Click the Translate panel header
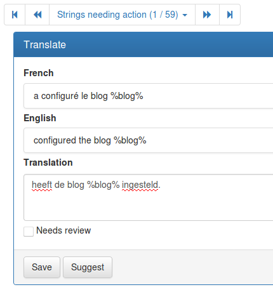This screenshot has height=292, width=273. [143, 44]
